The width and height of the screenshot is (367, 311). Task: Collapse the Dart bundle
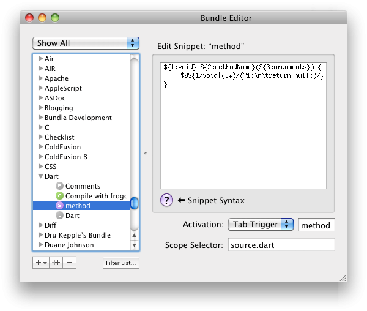point(40,176)
